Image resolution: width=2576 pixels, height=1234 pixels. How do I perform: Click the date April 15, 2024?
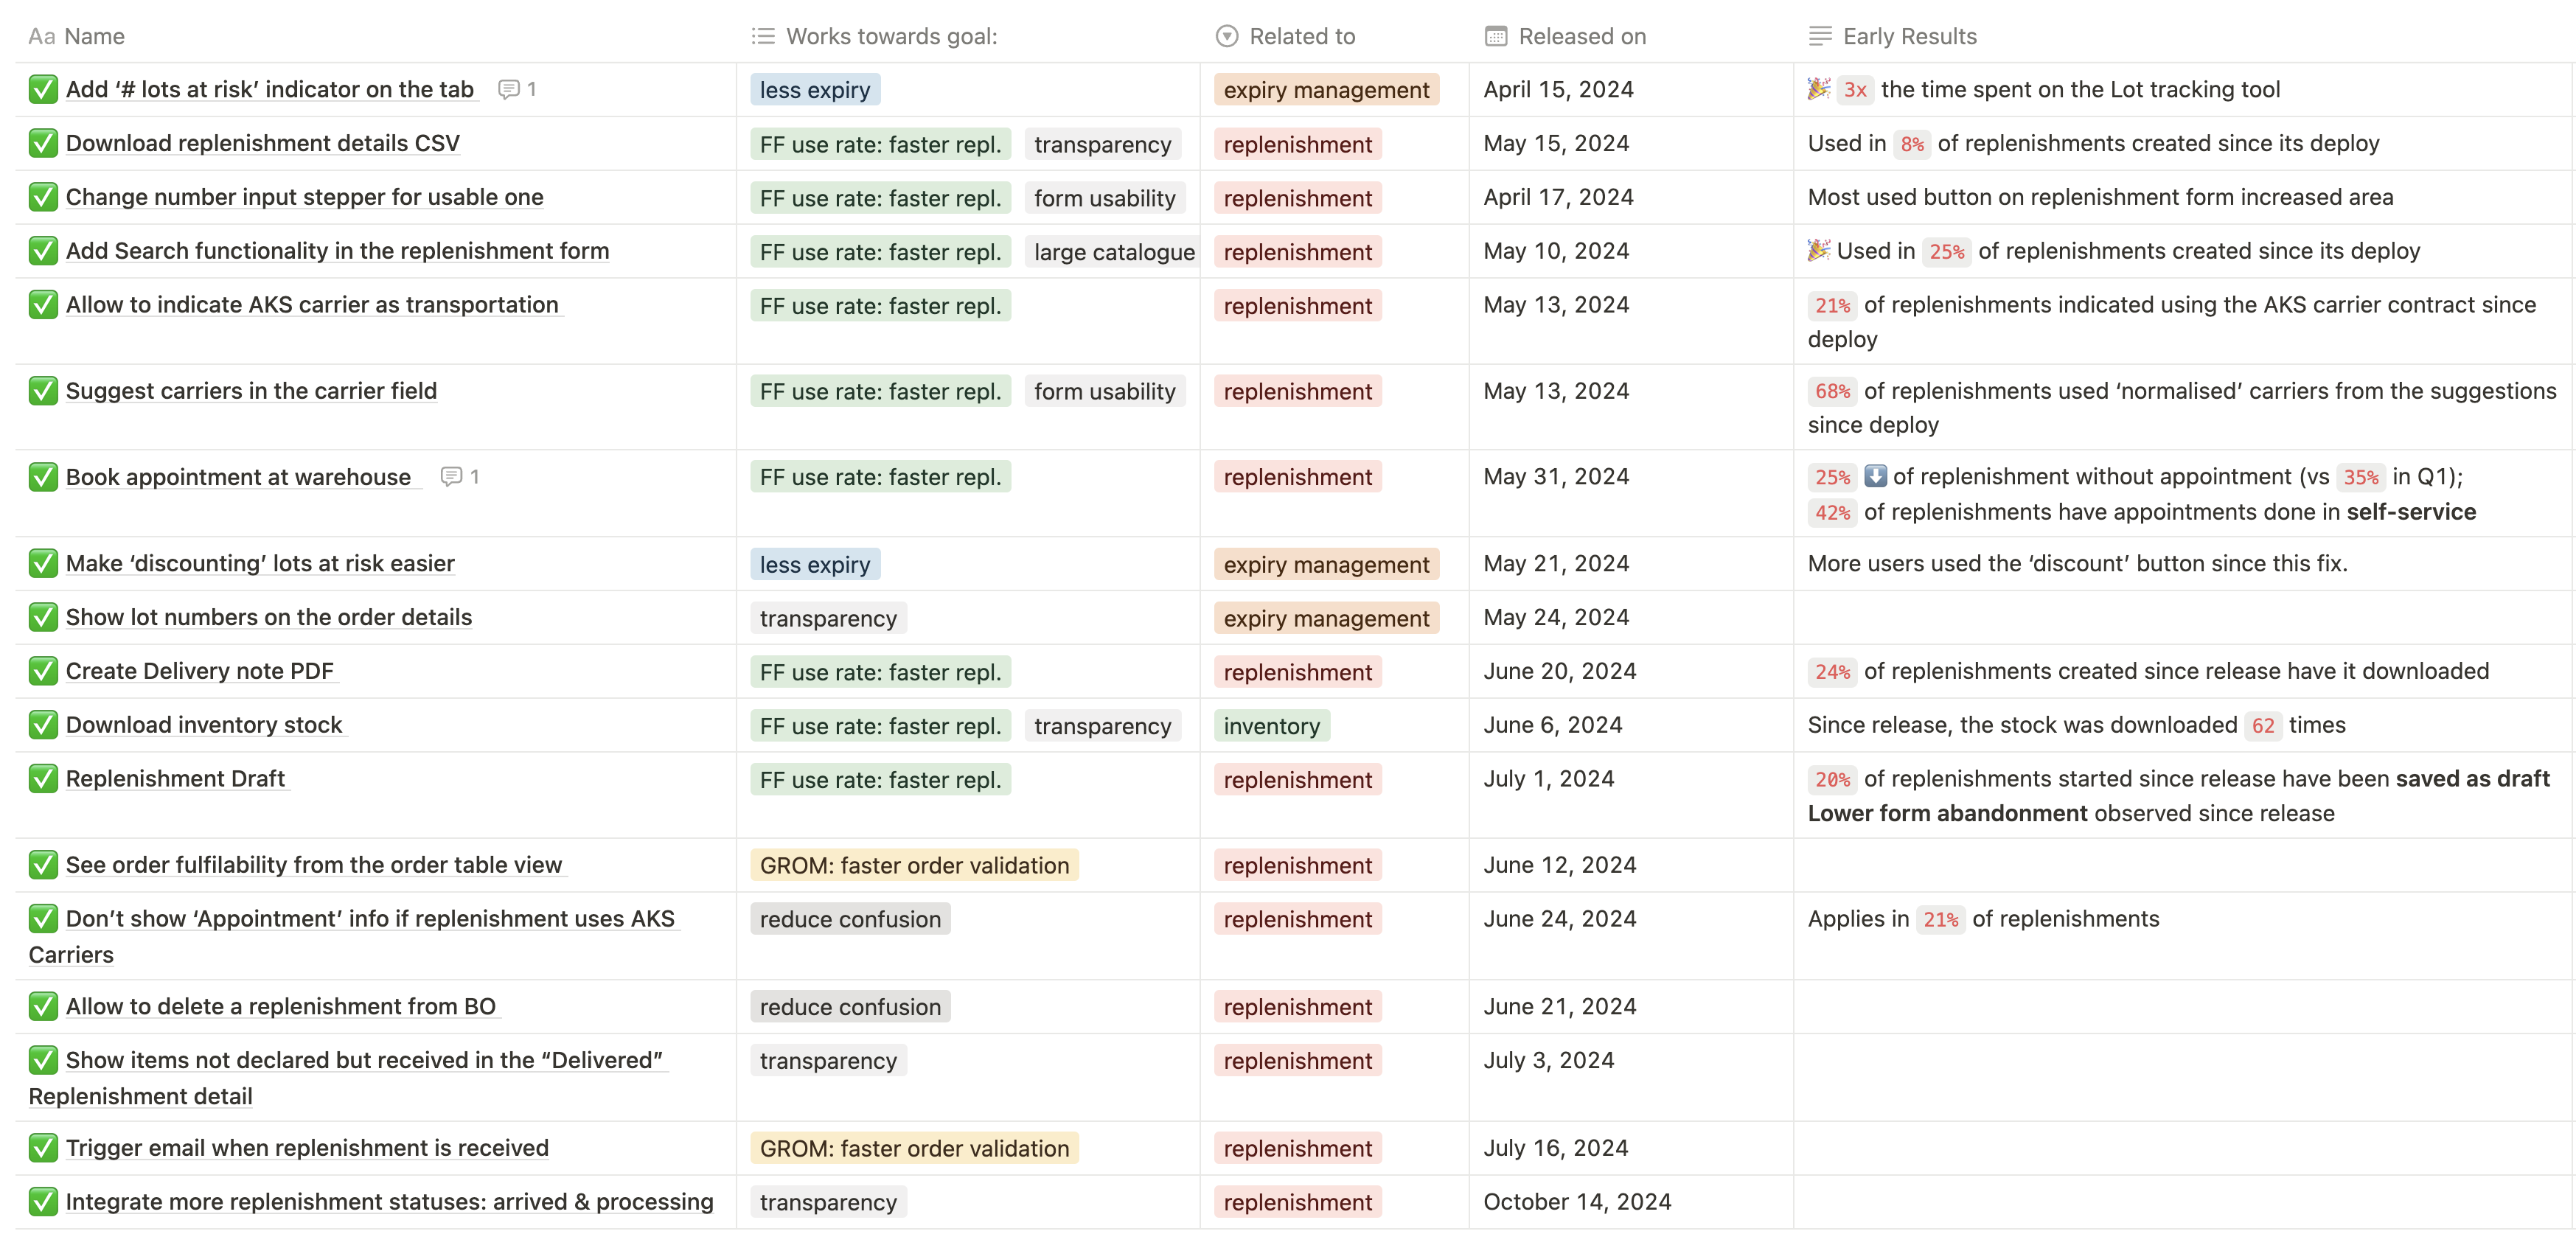tap(1559, 90)
